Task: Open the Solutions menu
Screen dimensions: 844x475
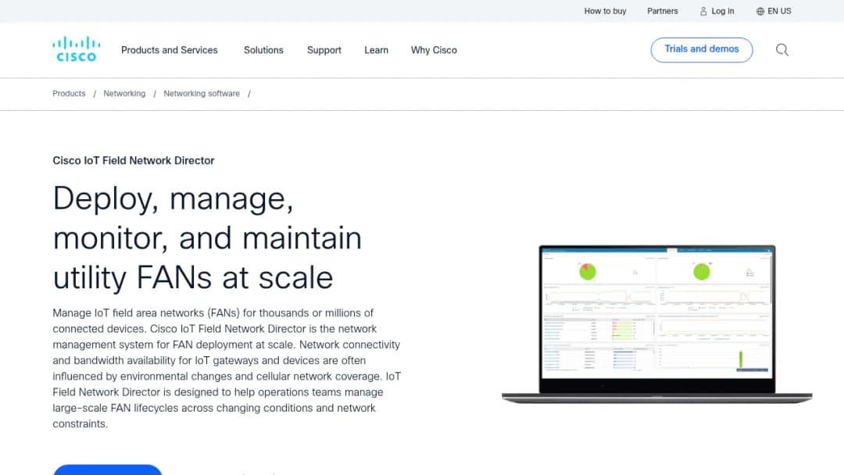Action: coord(263,50)
